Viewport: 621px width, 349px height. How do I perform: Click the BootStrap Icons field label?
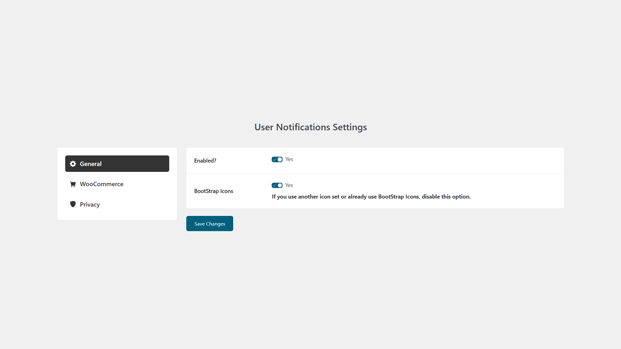214,191
